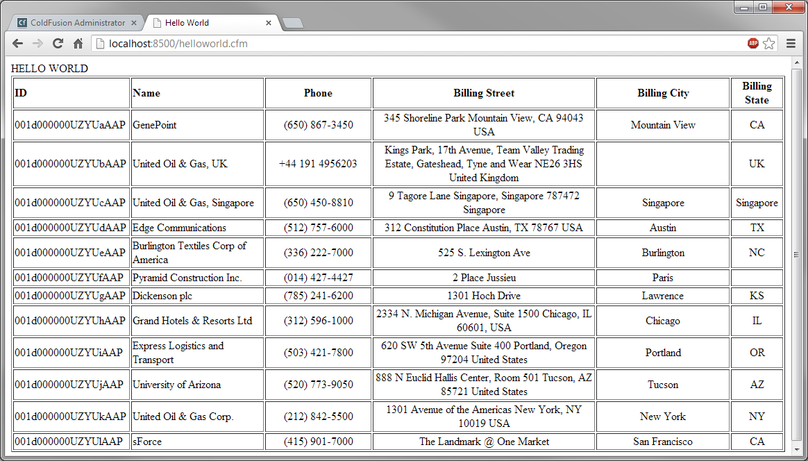The width and height of the screenshot is (808, 461).
Task: Click the vertical scrollbar down arrow
Action: (x=797, y=449)
